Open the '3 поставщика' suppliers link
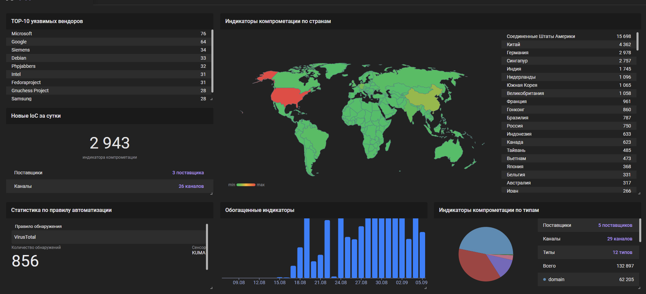 tap(188, 173)
